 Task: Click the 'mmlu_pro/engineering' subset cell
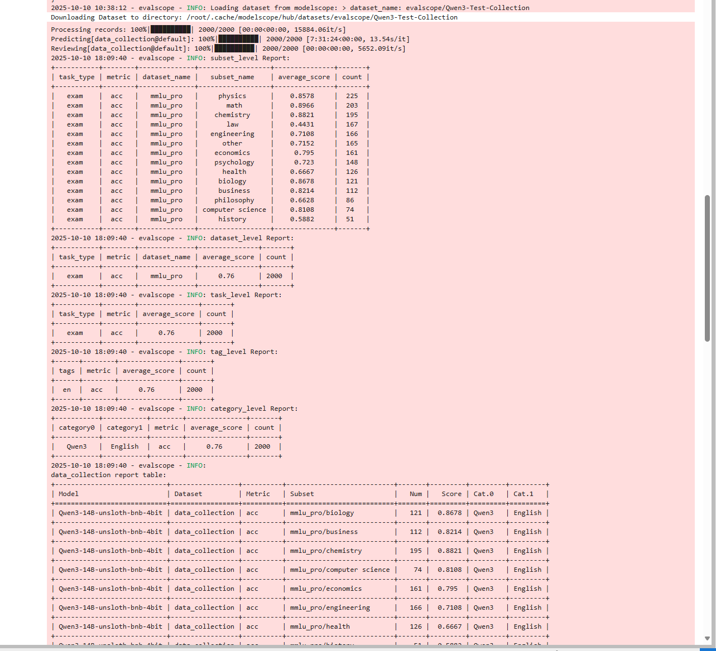330,608
